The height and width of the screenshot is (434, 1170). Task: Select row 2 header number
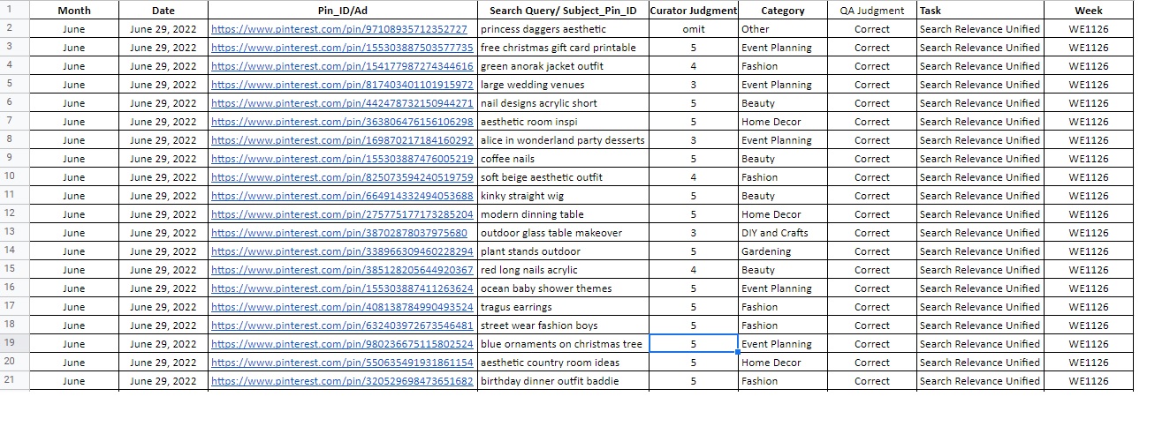click(9, 28)
